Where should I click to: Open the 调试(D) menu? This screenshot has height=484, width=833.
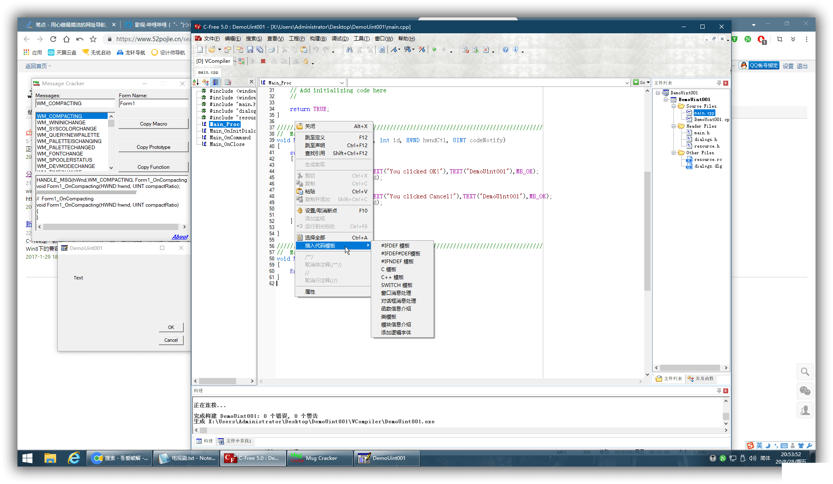point(340,39)
